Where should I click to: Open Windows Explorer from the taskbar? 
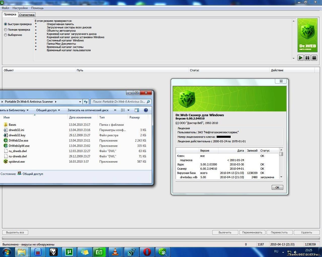[22, 252]
